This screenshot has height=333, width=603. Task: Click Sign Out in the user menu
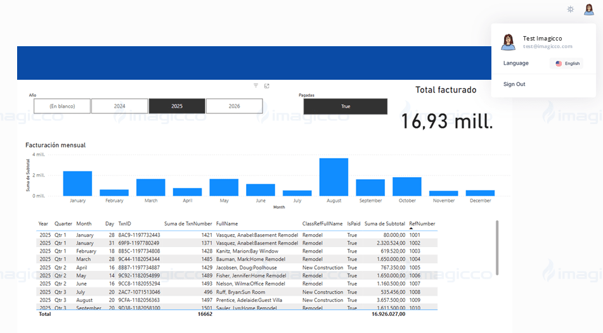[x=514, y=84]
